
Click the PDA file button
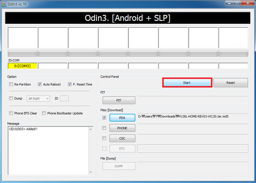(122, 118)
